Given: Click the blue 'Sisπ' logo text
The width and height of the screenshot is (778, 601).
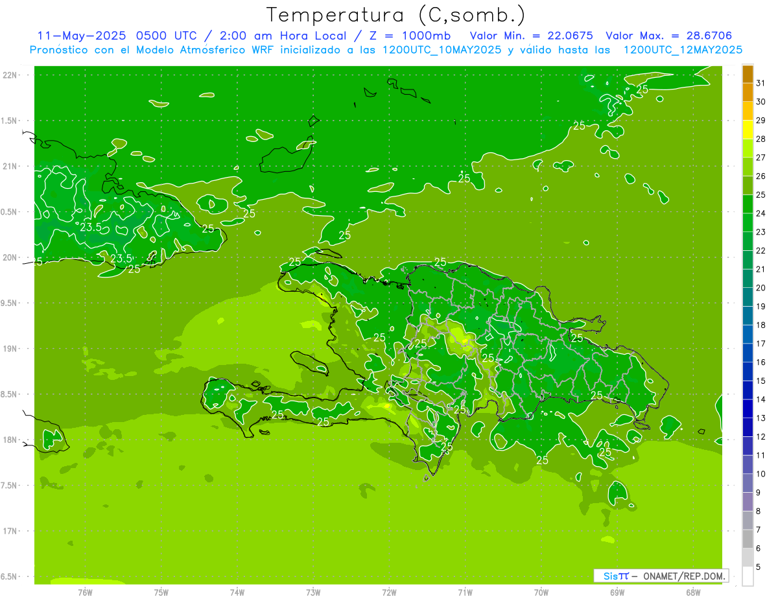Looking at the screenshot, I should pos(616,576).
